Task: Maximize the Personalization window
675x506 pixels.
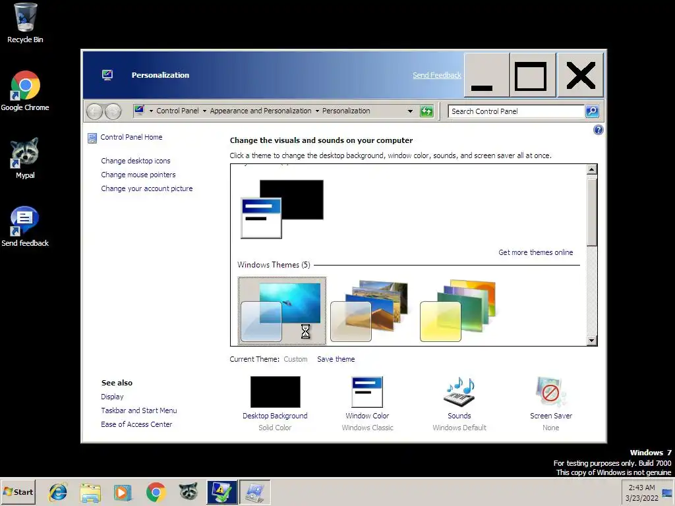Action: coord(533,75)
